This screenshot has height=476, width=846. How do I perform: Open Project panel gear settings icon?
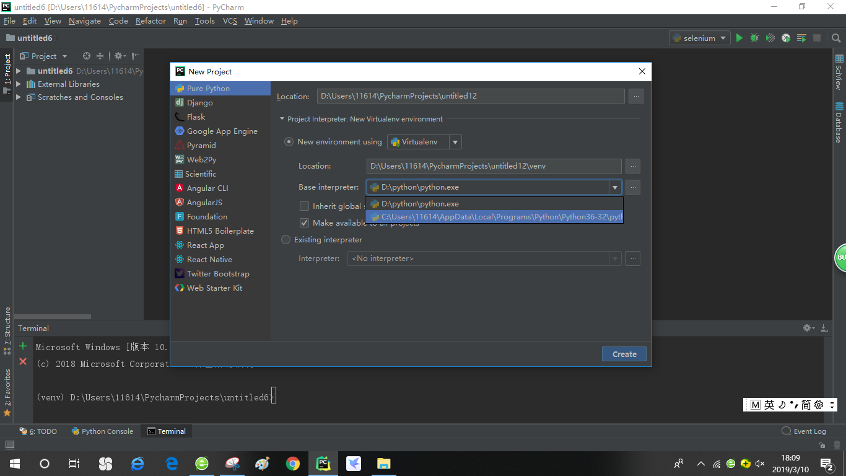pyautogui.click(x=119, y=56)
